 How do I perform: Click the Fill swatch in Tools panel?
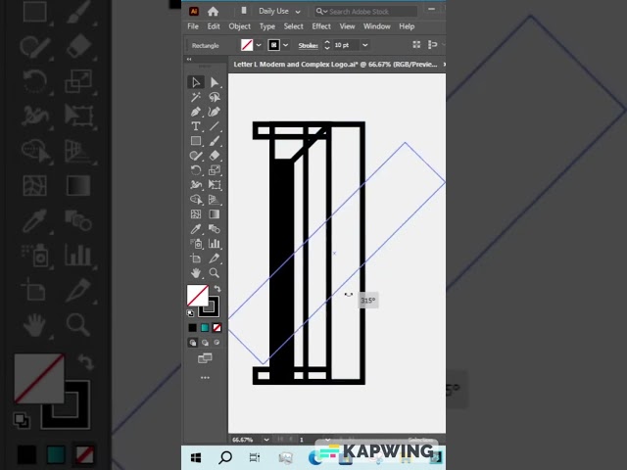tap(198, 296)
